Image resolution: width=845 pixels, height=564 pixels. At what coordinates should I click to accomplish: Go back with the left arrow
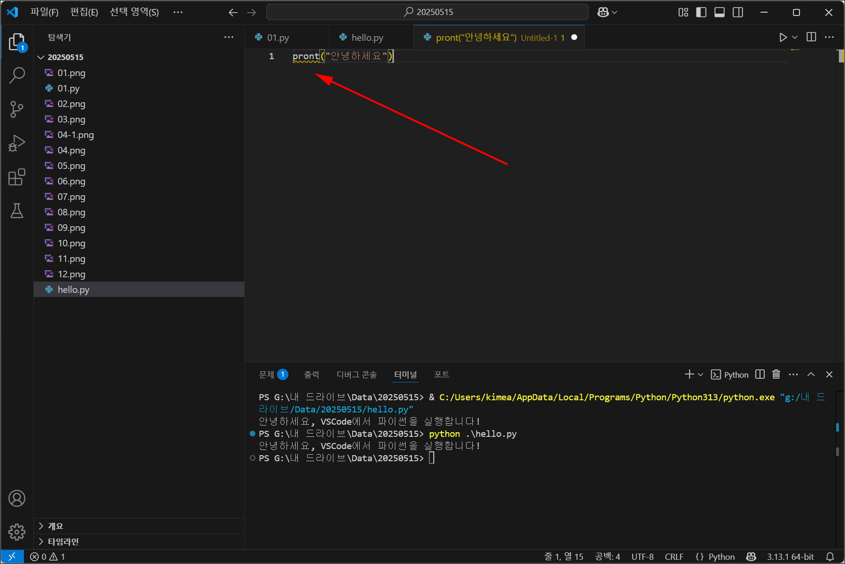233,13
